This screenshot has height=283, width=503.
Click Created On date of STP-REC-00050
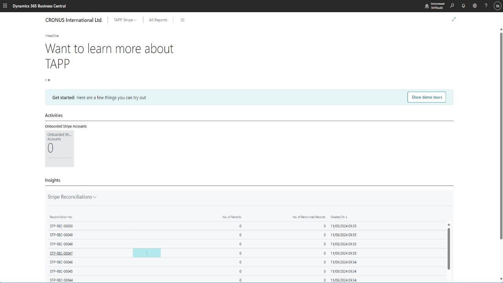[343, 226]
